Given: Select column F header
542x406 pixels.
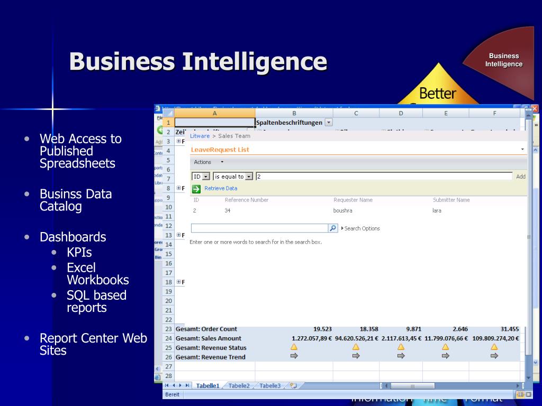Looking at the screenshot, I should point(495,113).
